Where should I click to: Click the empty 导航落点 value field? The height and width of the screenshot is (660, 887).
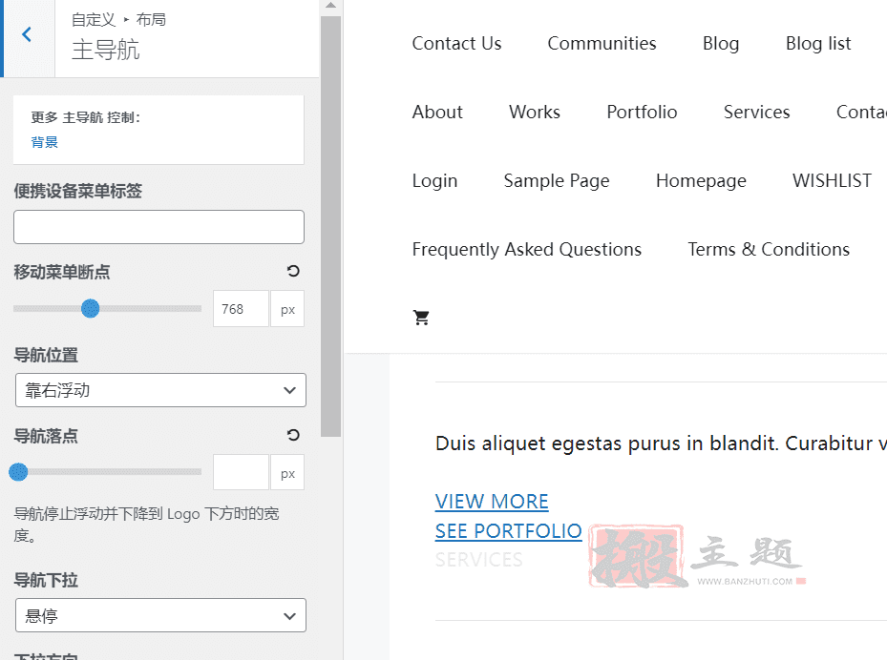pyautogui.click(x=241, y=472)
